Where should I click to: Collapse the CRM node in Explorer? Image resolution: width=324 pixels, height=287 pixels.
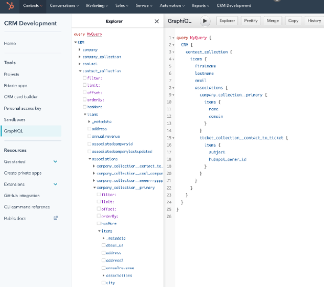(x=75, y=42)
